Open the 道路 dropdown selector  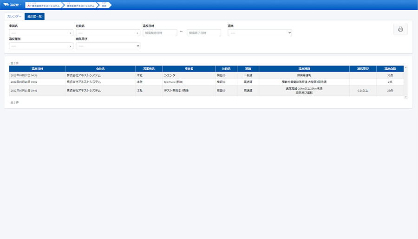260,33
